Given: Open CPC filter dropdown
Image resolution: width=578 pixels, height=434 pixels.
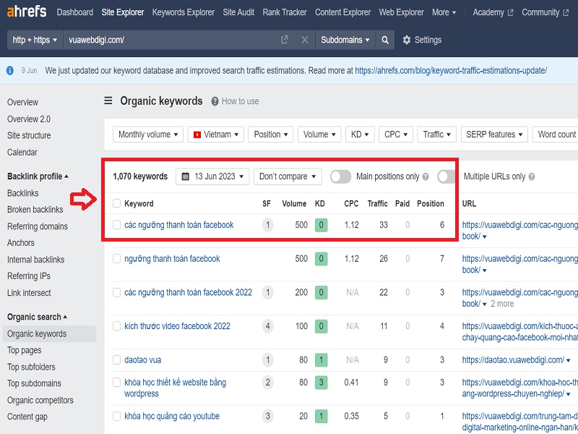Looking at the screenshot, I should (396, 135).
